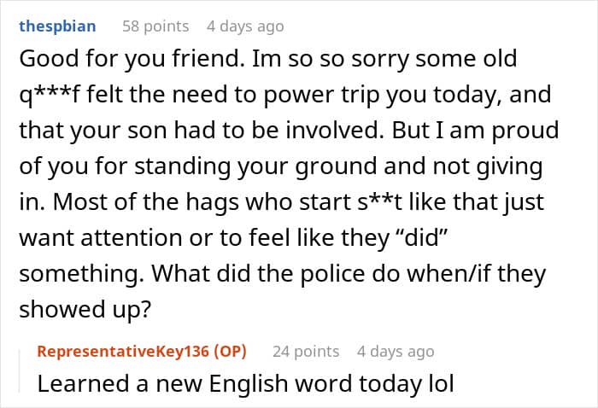
Task: Open RepresentativeKey136 (OP) profile link
Action: tap(142, 351)
